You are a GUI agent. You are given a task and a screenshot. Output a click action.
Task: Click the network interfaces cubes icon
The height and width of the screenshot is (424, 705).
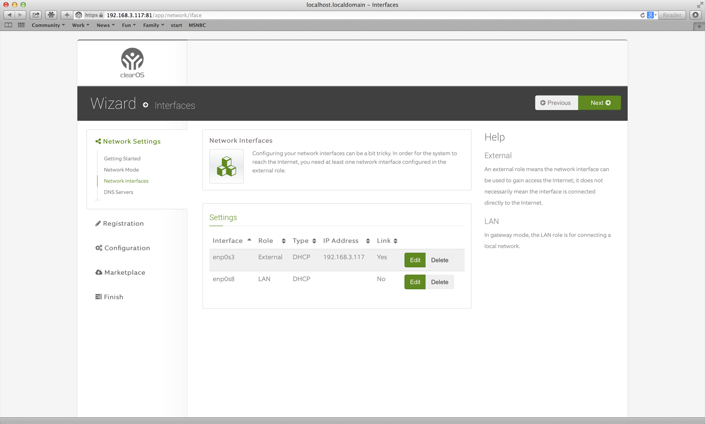227,166
